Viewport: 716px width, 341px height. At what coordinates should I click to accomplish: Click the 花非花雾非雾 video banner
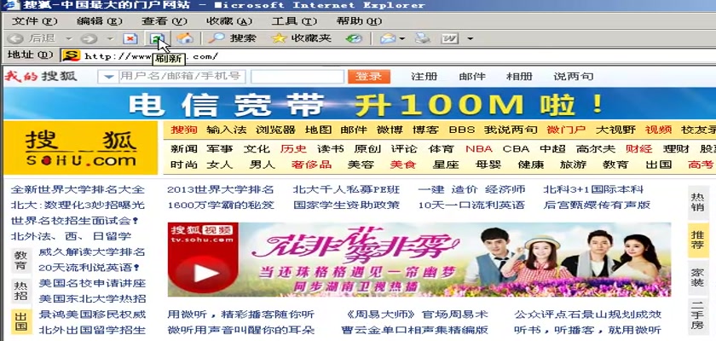[x=419, y=259]
